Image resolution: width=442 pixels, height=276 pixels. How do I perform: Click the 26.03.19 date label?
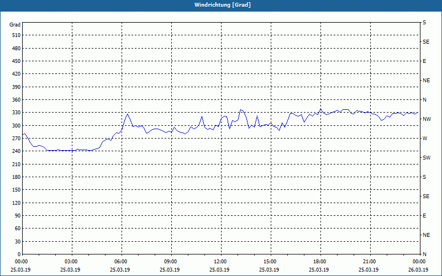pyautogui.click(x=418, y=270)
